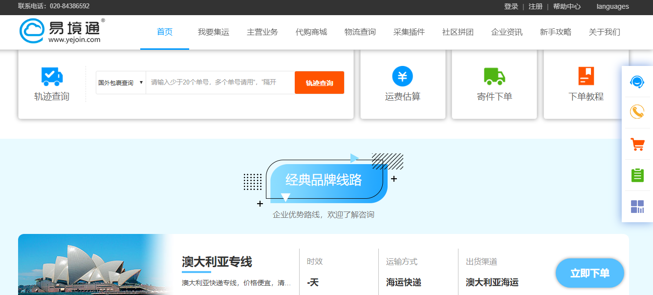Open the 社区拼团 menu item

click(458, 32)
